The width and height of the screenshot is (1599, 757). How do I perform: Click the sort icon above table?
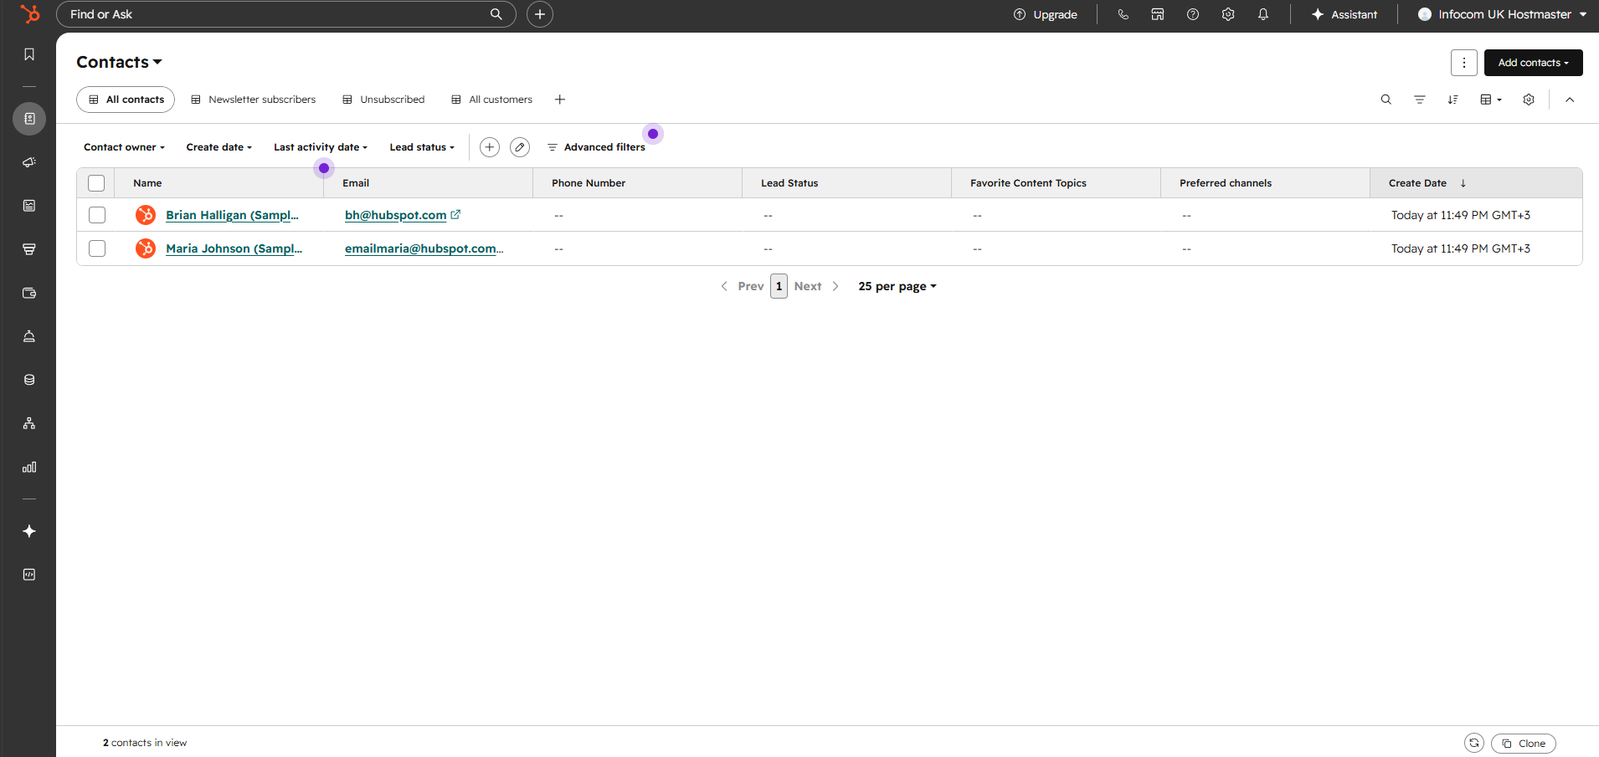point(1453,100)
